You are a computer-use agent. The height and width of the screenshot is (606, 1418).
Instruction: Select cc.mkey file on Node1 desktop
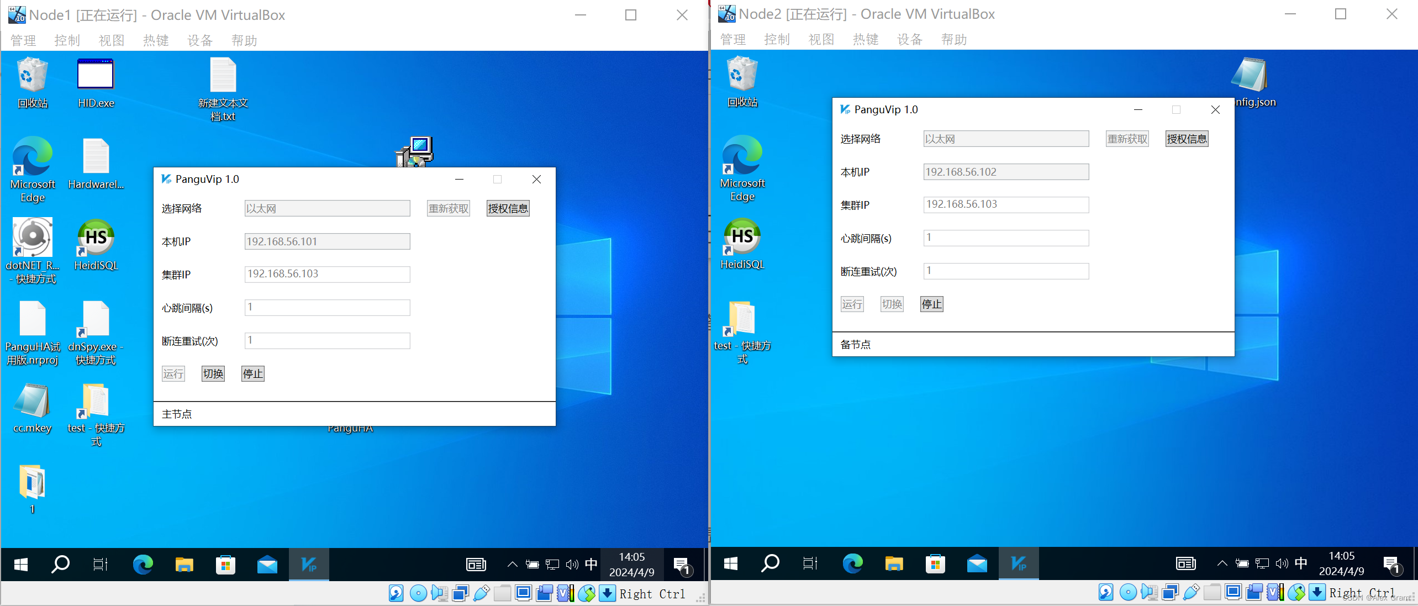coord(33,408)
